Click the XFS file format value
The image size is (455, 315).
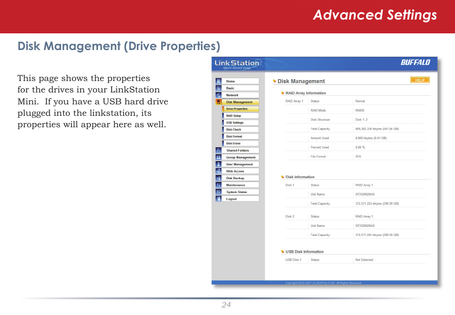click(358, 157)
